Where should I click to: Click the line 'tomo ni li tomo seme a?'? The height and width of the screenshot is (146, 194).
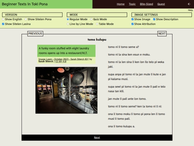pyautogui.click(x=123, y=47)
